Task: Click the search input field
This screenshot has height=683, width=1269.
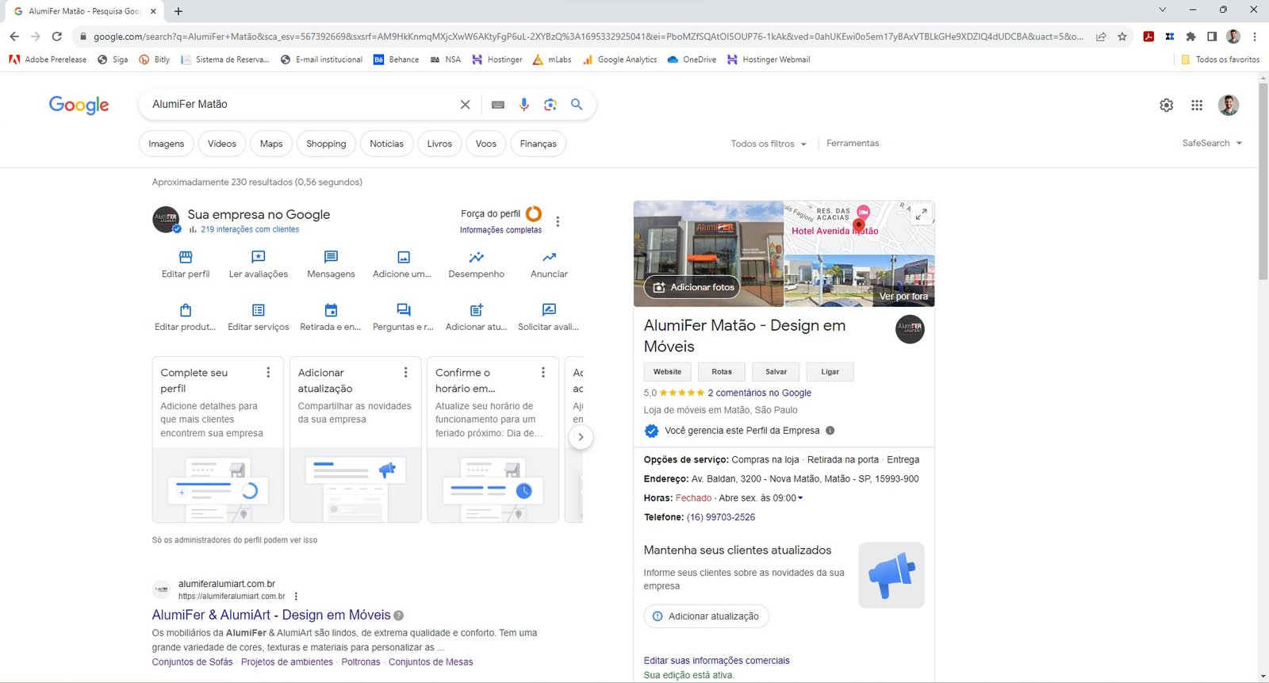Action: 301,105
